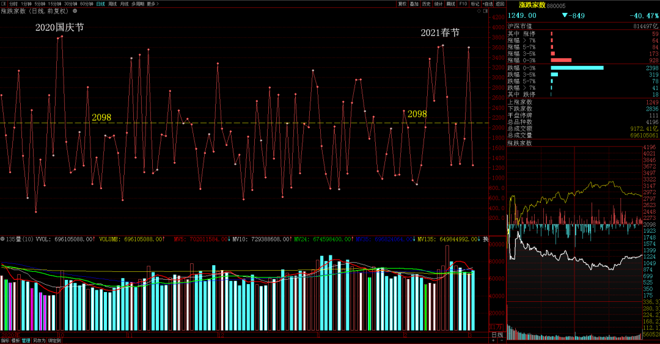
Task: Switch to the 月线 monthly chart
Action: tap(124, 4)
